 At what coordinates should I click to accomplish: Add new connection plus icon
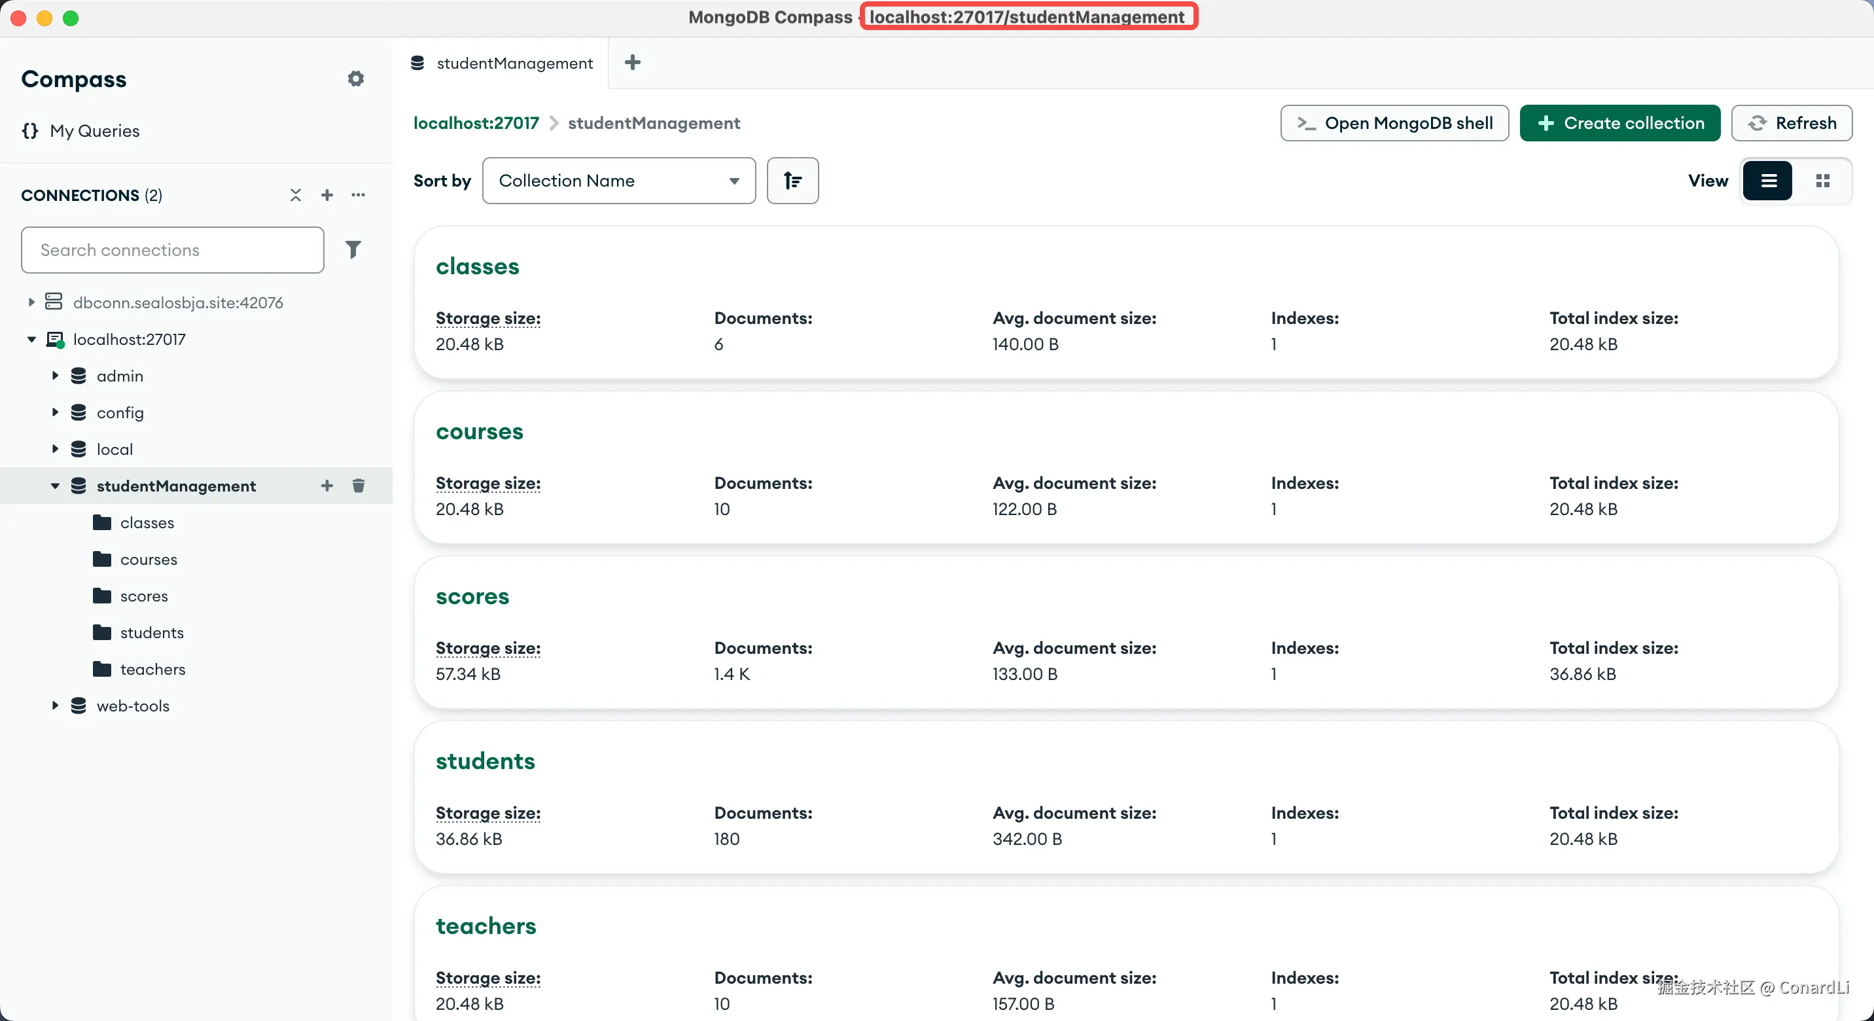327,195
